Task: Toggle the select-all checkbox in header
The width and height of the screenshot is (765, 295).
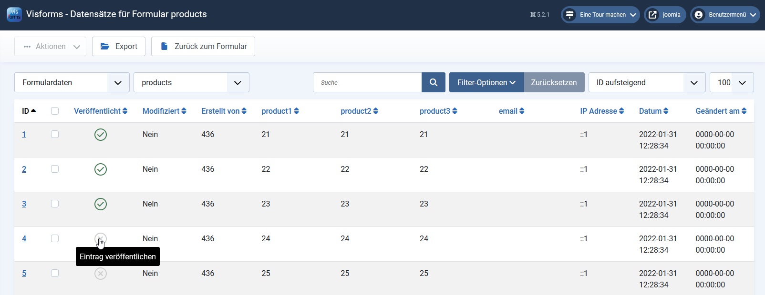Action: [55, 111]
